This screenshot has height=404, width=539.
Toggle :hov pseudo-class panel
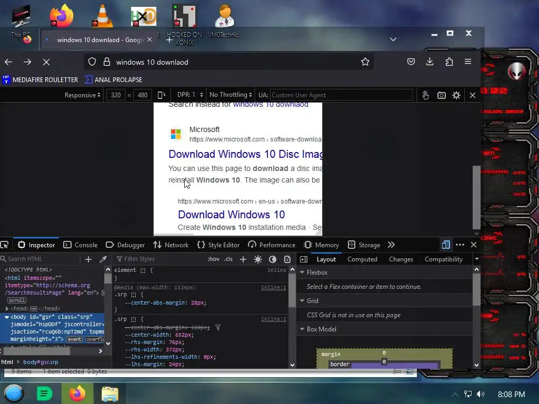tap(214, 259)
